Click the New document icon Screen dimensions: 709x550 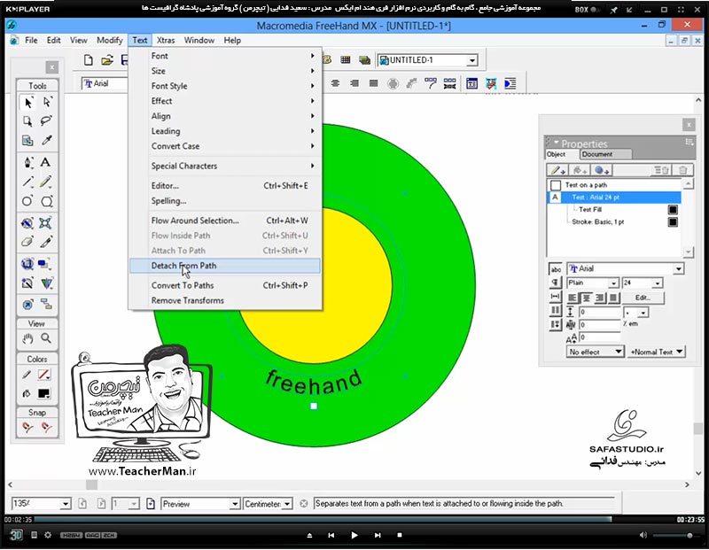click(89, 60)
